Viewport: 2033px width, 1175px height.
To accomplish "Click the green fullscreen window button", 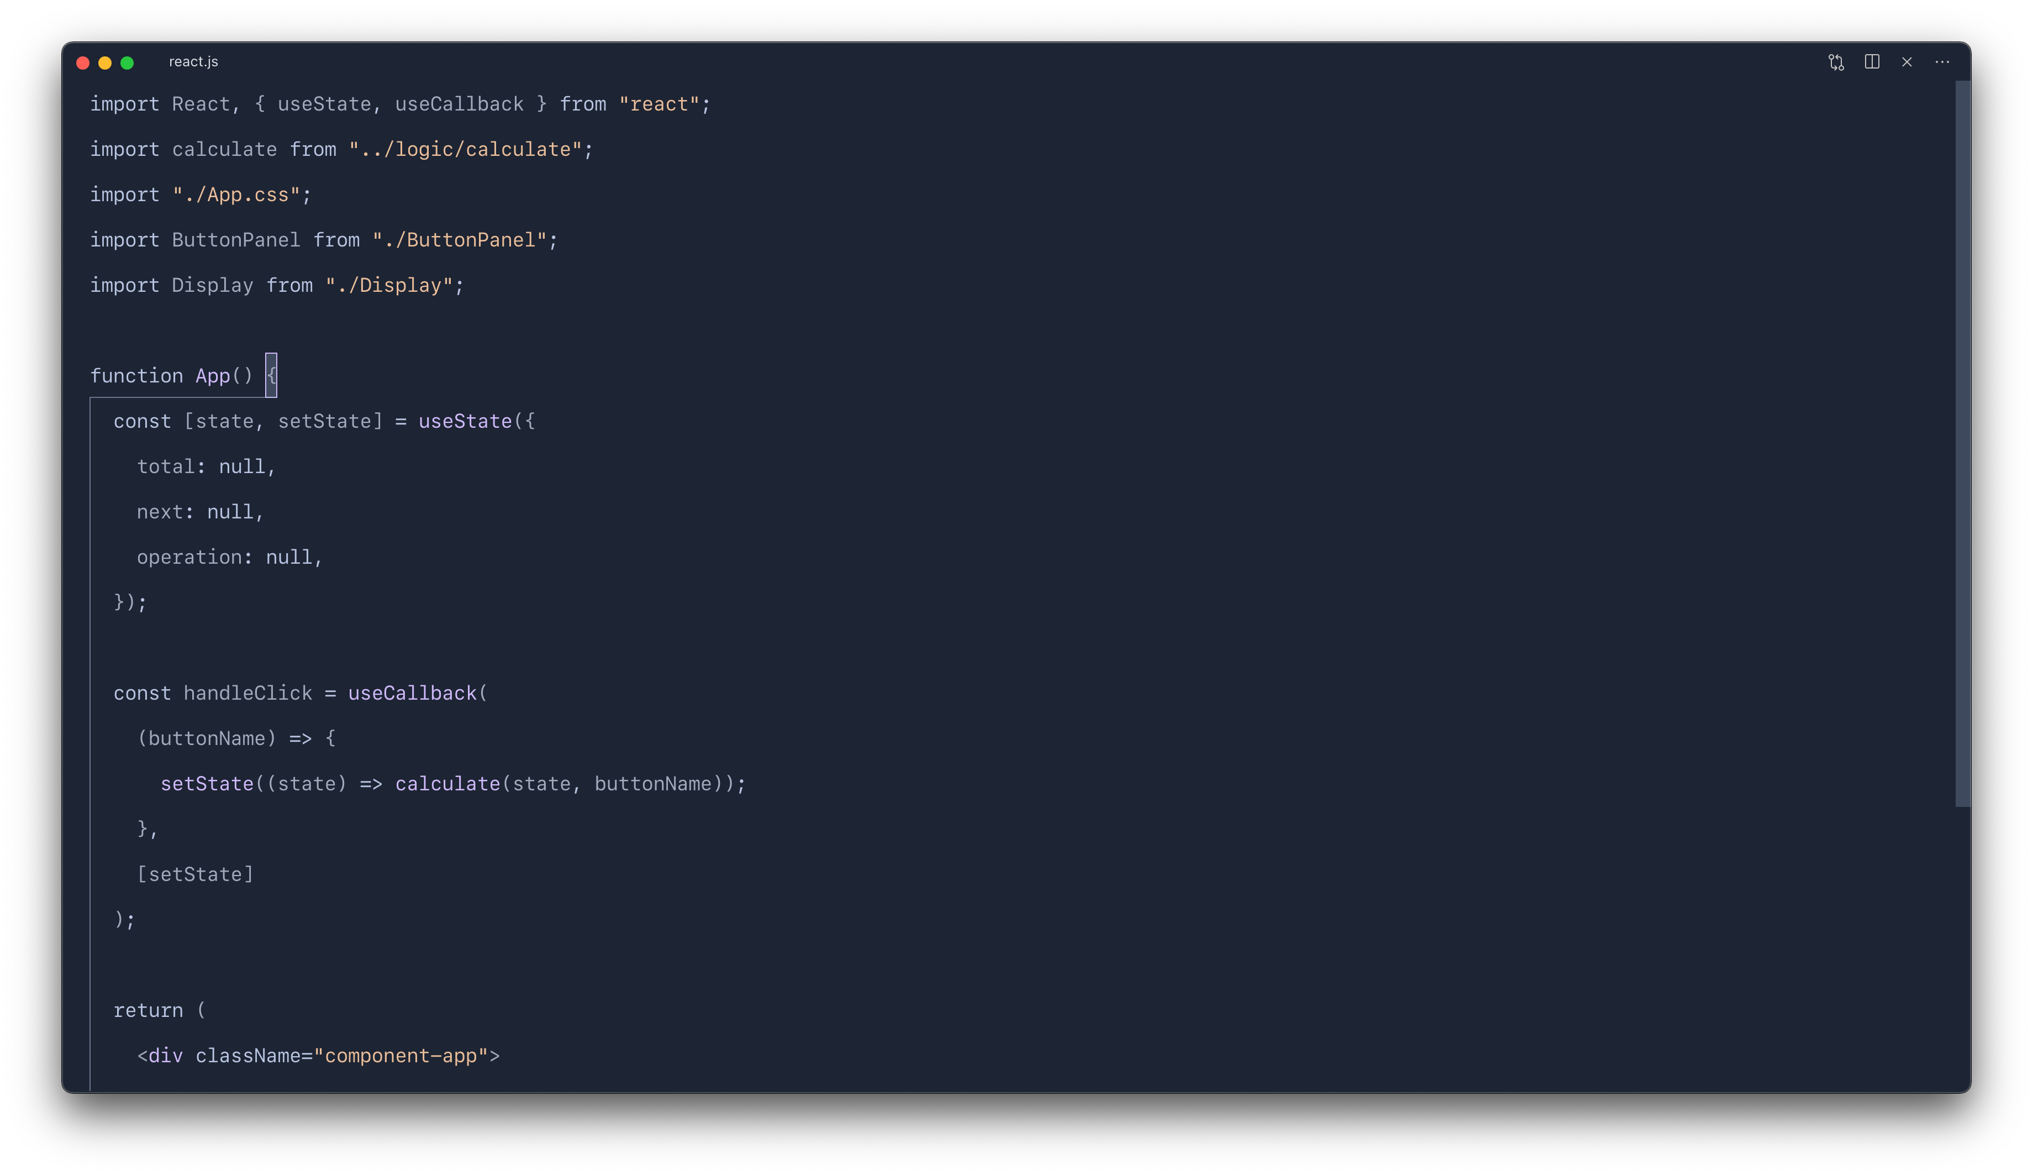I will (128, 63).
